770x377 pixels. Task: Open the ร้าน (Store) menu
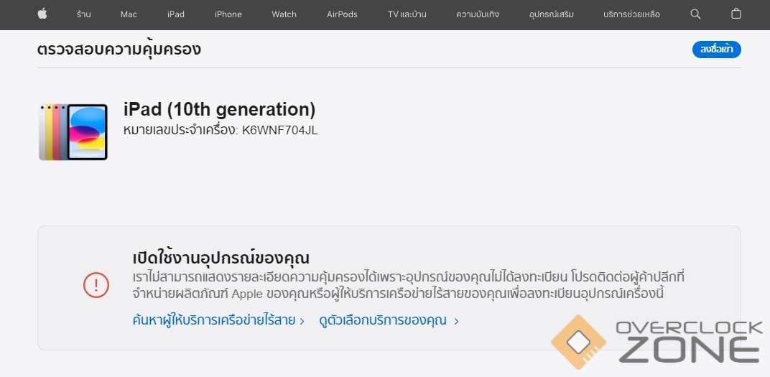click(83, 14)
